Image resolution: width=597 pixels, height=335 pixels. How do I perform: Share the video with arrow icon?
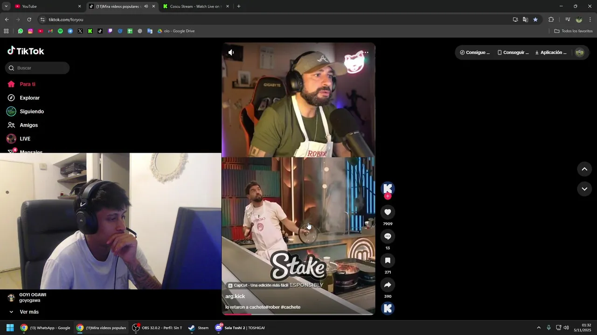pyautogui.click(x=388, y=285)
